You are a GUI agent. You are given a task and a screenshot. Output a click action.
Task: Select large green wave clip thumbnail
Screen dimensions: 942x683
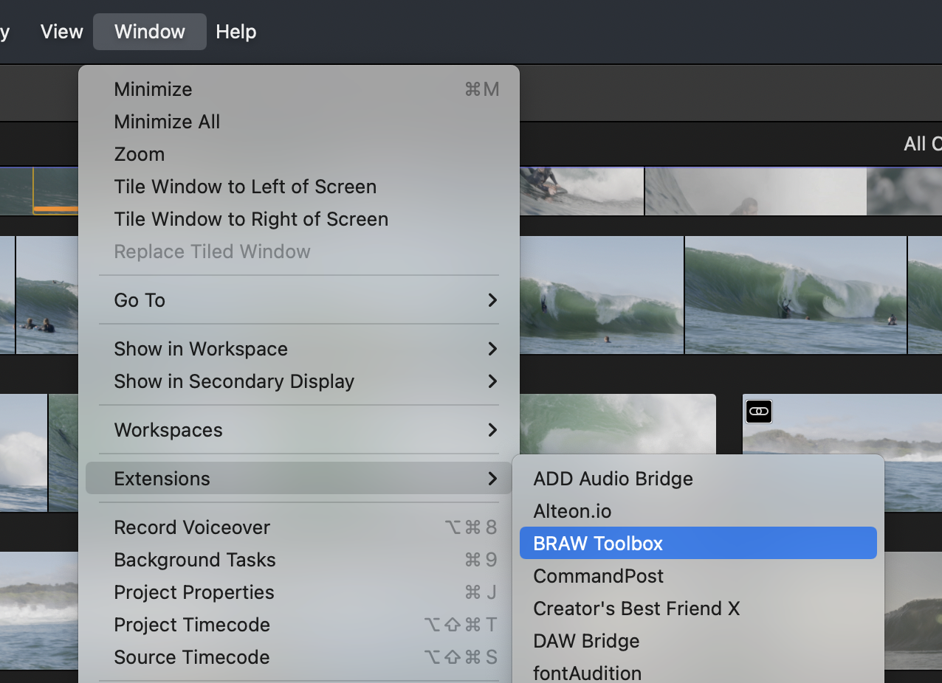(795, 295)
